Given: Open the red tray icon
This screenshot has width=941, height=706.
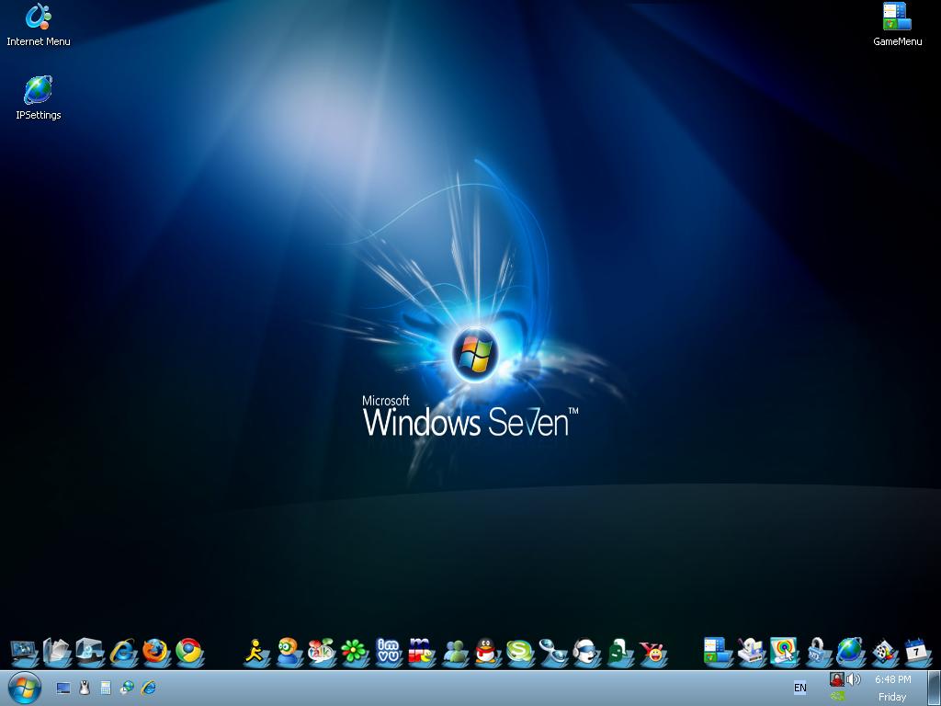Looking at the screenshot, I should (836, 679).
